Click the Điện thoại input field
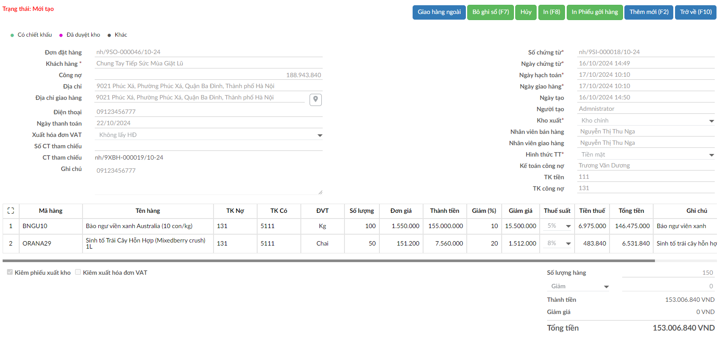720x338 pixels. pyautogui.click(x=209, y=112)
